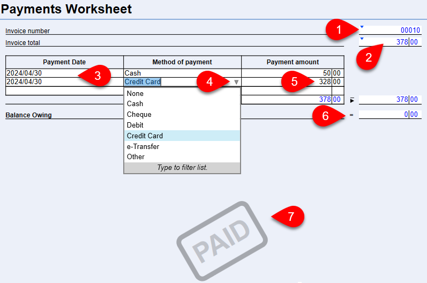
Task: Select the 328.00 payment amount cell
Action: point(293,81)
